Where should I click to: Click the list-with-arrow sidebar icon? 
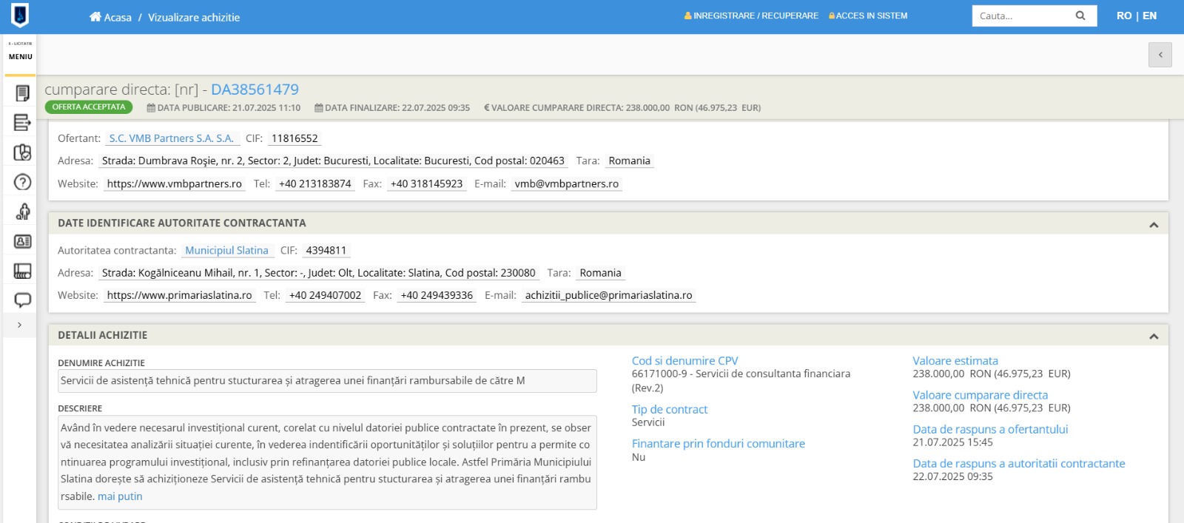coord(22,122)
